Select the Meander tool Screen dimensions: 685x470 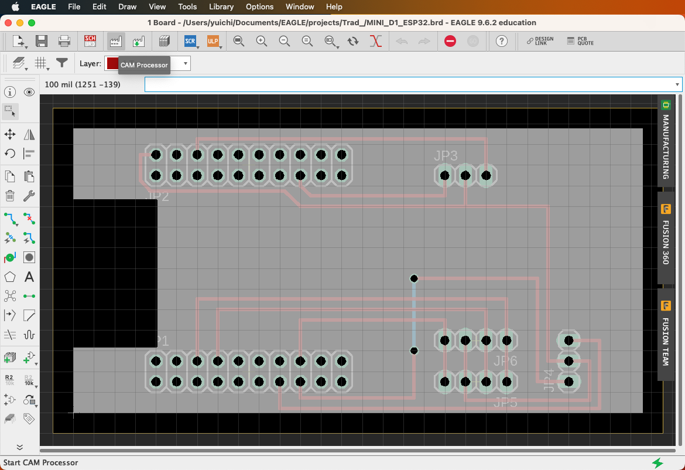(x=29, y=335)
